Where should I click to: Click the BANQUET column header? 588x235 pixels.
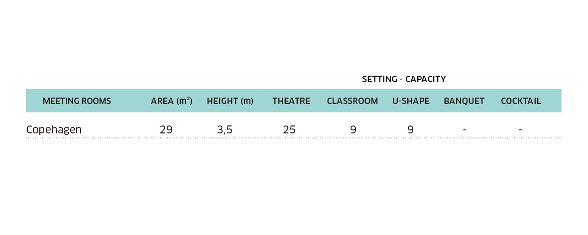[x=464, y=101]
